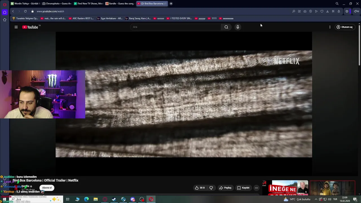Reload the page with the refresh icon

[25, 11]
